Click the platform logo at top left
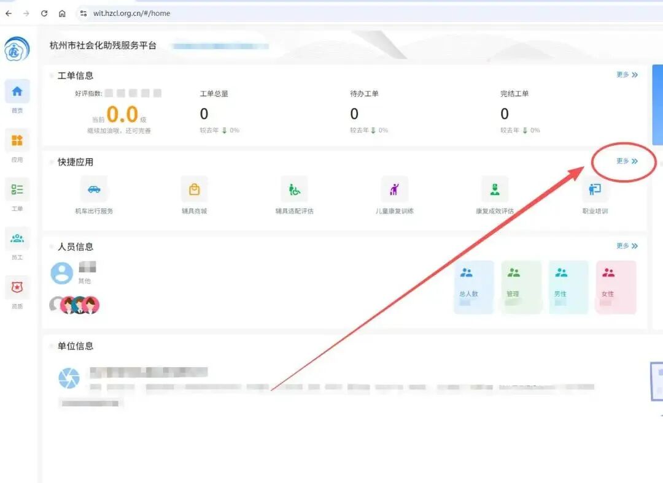The height and width of the screenshot is (483, 663). (17, 49)
